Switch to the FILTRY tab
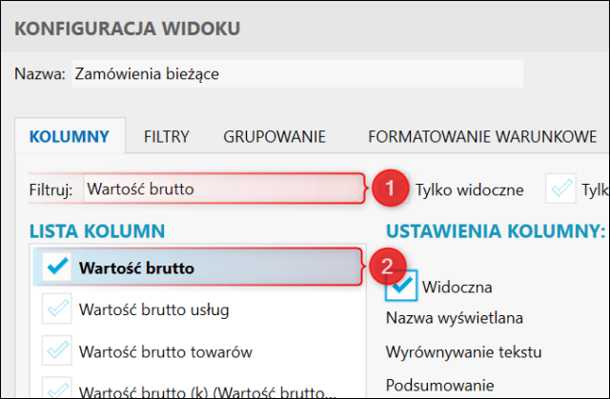Image resolution: width=610 pixels, height=399 pixels. point(167,136)
